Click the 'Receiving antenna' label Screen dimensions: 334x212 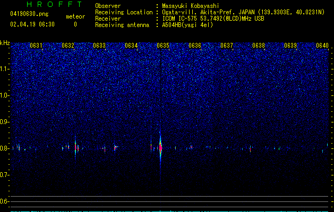122,25
